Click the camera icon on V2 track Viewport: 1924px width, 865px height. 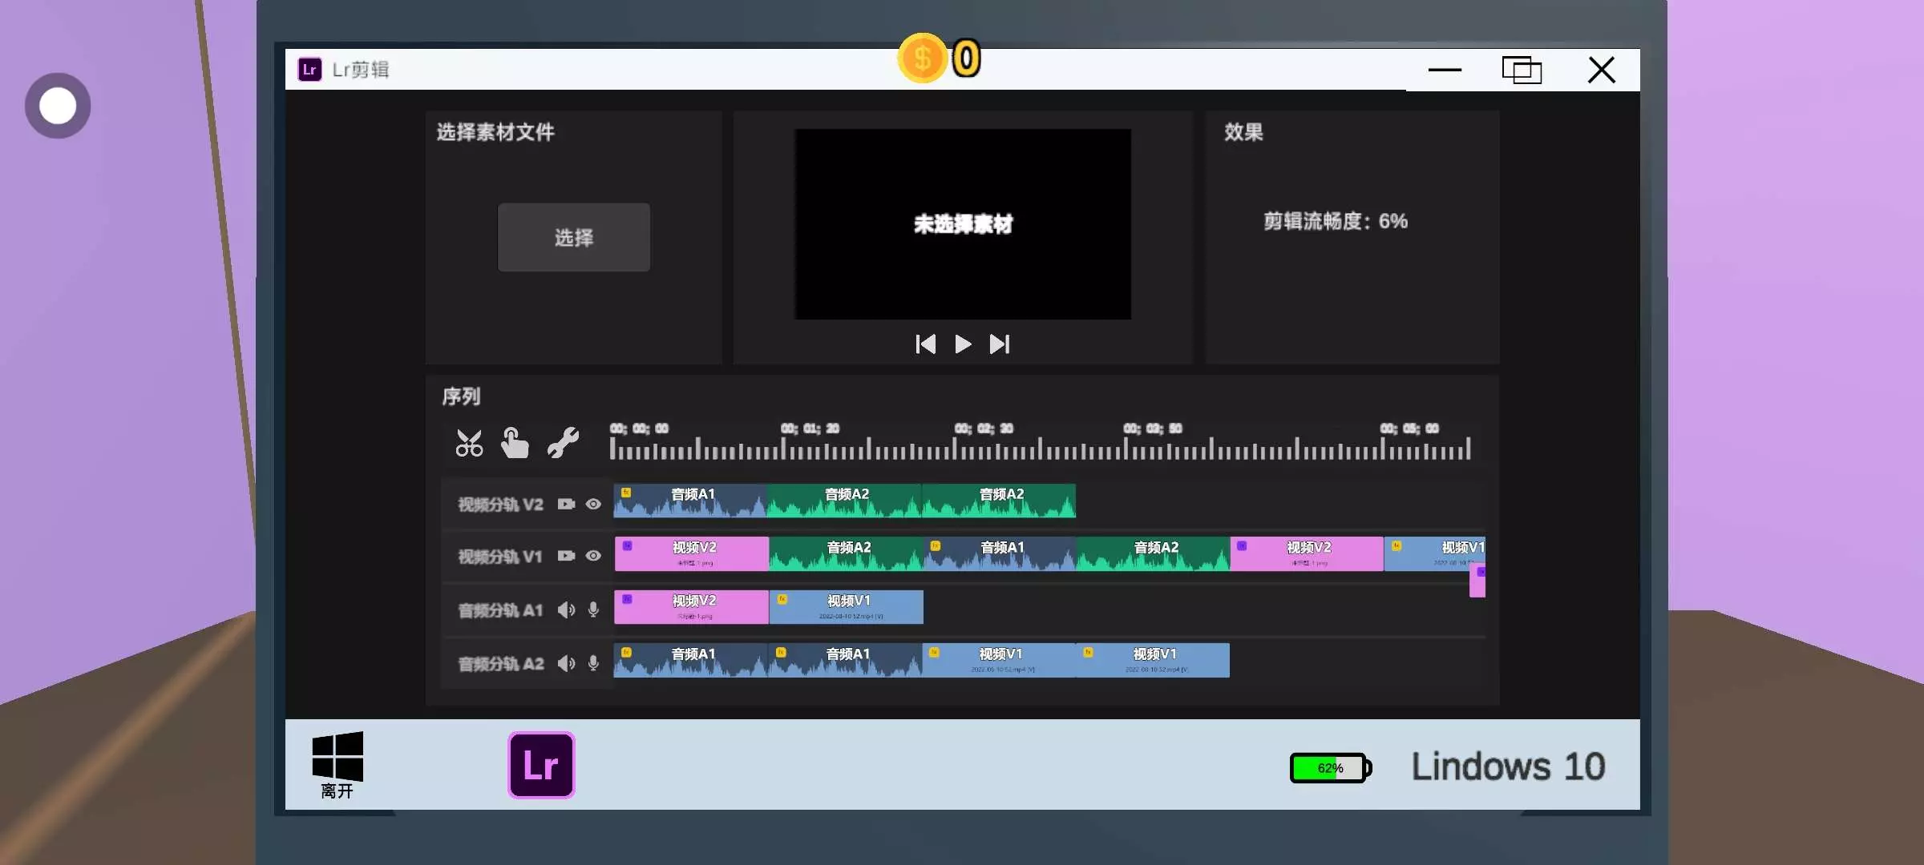tap(567, 504)
